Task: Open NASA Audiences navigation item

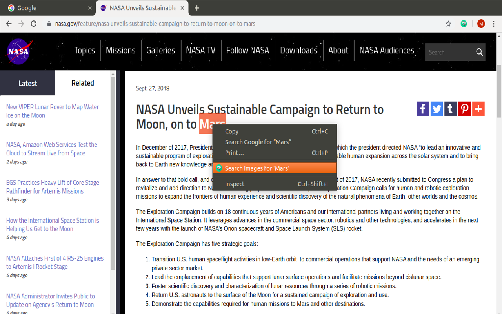Action: (x=387, y=50)
